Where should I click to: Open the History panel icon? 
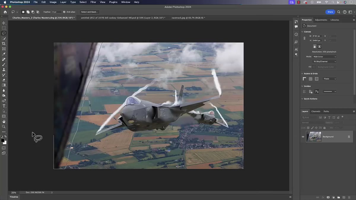click(296, 22)
